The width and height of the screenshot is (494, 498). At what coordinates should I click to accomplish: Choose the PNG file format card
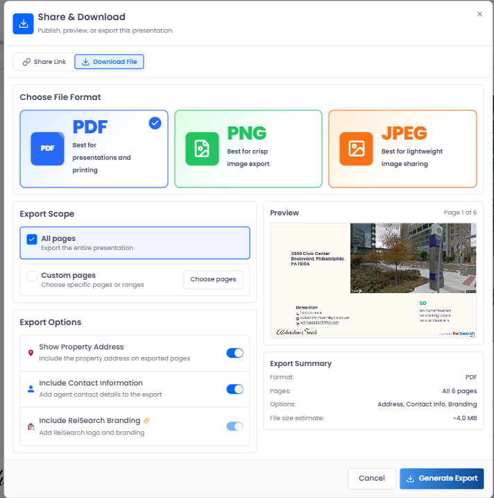248,149
